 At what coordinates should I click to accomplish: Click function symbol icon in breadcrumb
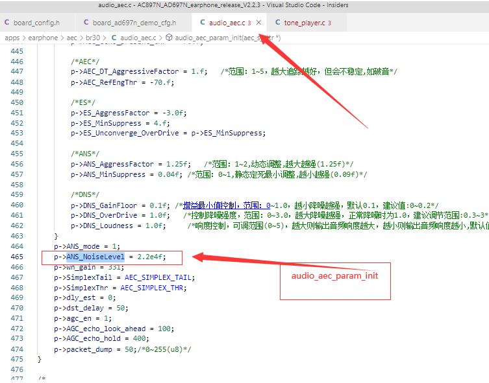pos(169,38)
